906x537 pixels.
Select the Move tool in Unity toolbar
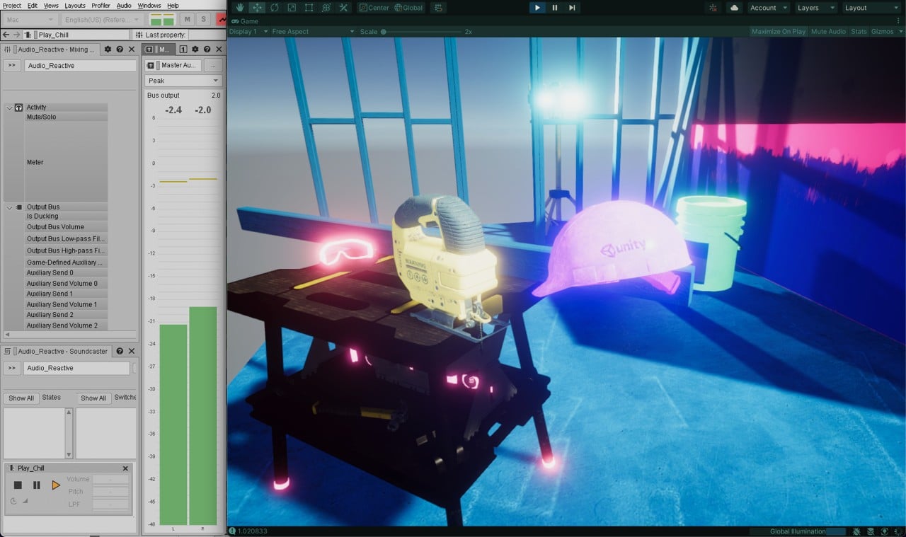[258, 7]
